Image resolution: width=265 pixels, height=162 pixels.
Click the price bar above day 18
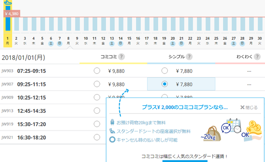tap(156, 24)
